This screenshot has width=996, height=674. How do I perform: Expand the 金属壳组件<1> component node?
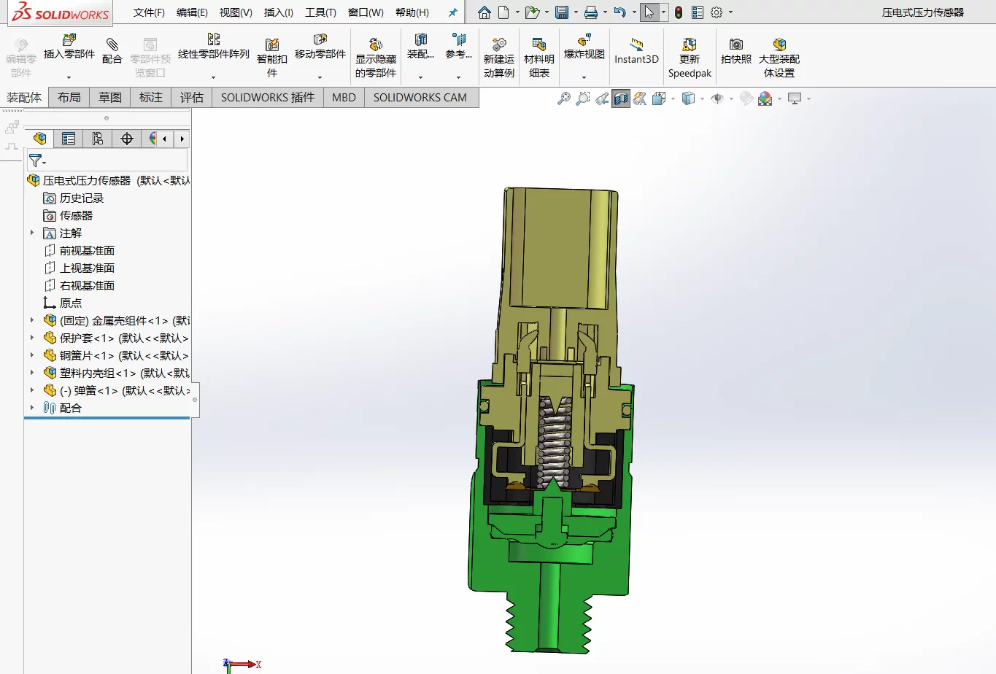pos(32,320)
